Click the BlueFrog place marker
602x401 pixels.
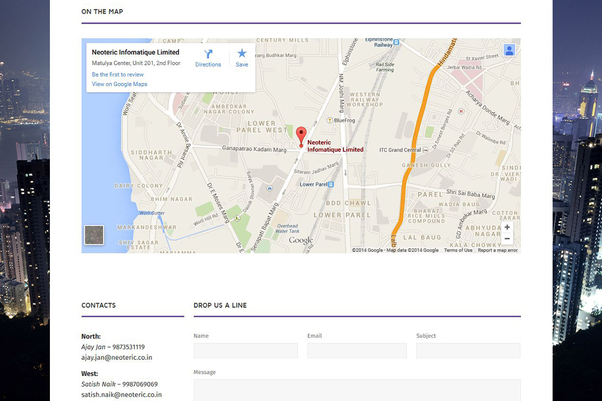coord(330,120)
